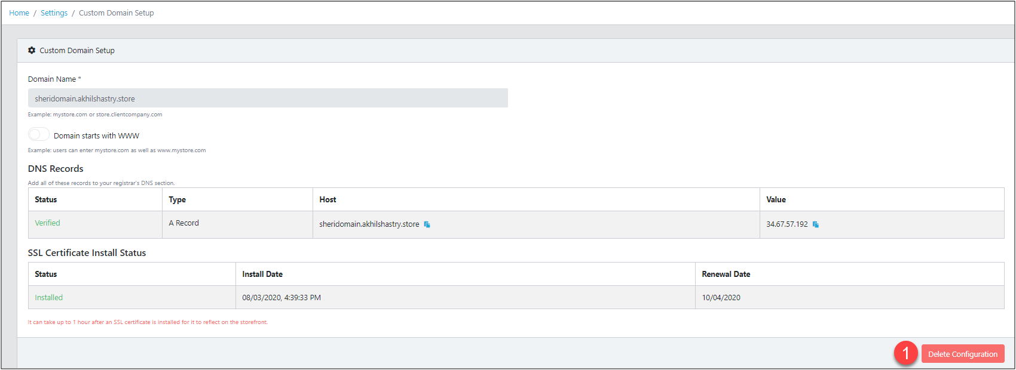Click the red numbered marker 1 badge
Viewport: 1016px width, 370px height.
coord(905,353)
